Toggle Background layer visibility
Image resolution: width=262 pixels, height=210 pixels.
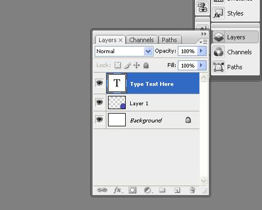[100, 120]
